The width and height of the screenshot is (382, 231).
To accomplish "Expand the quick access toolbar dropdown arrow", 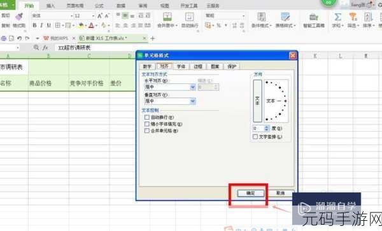I will point(38,38).
